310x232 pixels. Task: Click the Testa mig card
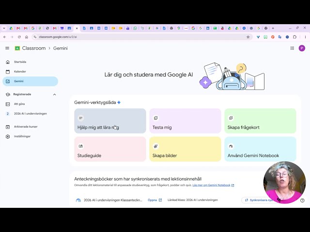point(185,121)
